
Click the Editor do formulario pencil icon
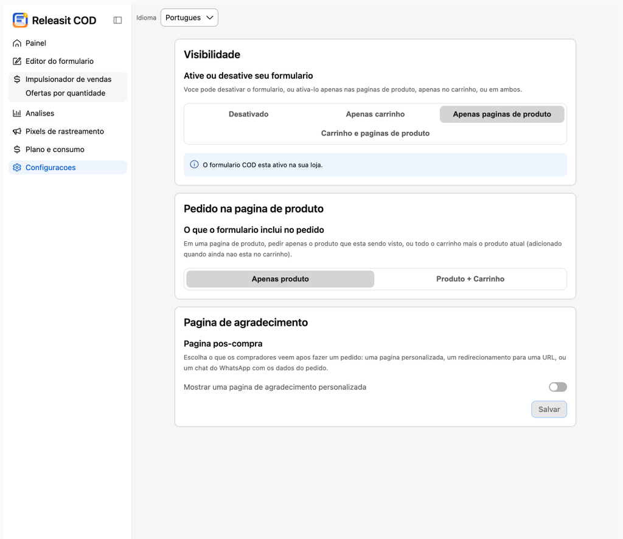pyautogui.click(x=16, y=61)
